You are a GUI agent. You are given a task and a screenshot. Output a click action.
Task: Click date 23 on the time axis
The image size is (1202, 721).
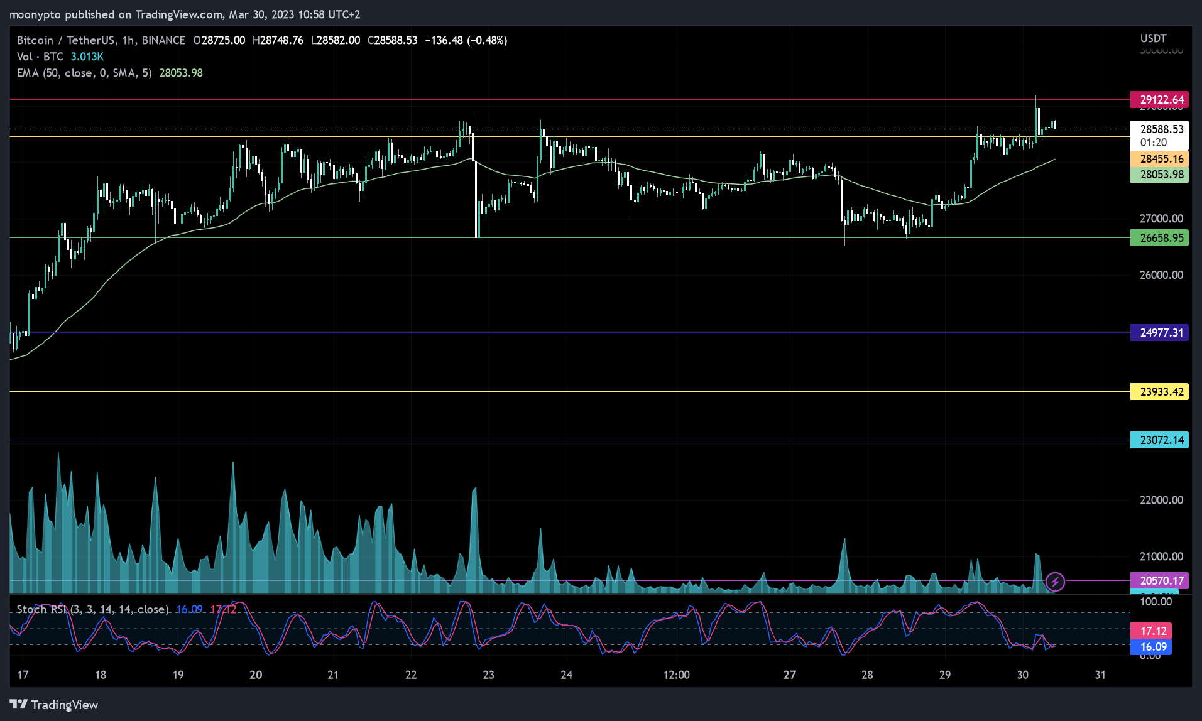pyautogui.click(x=488, y=675)
